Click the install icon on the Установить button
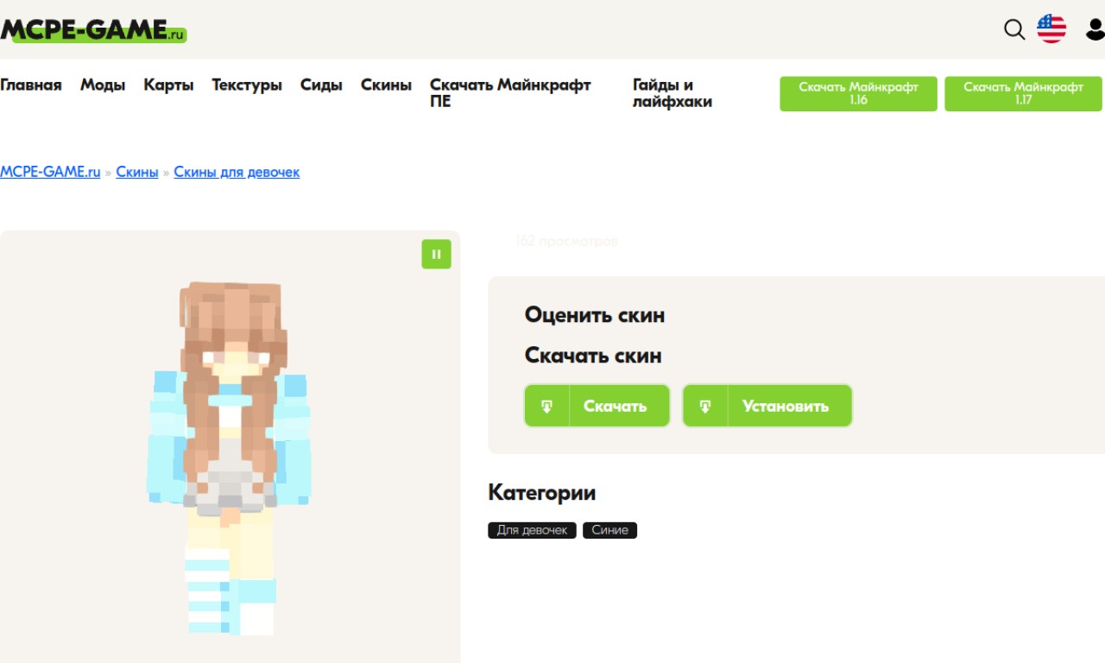This screenshot has width=1105, height=663. tap(705, 406)
